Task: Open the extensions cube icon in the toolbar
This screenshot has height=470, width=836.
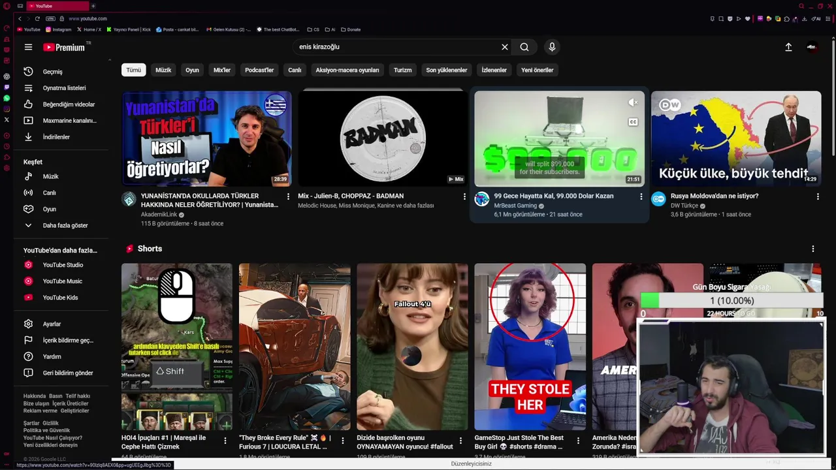Action: click(786, 18)
